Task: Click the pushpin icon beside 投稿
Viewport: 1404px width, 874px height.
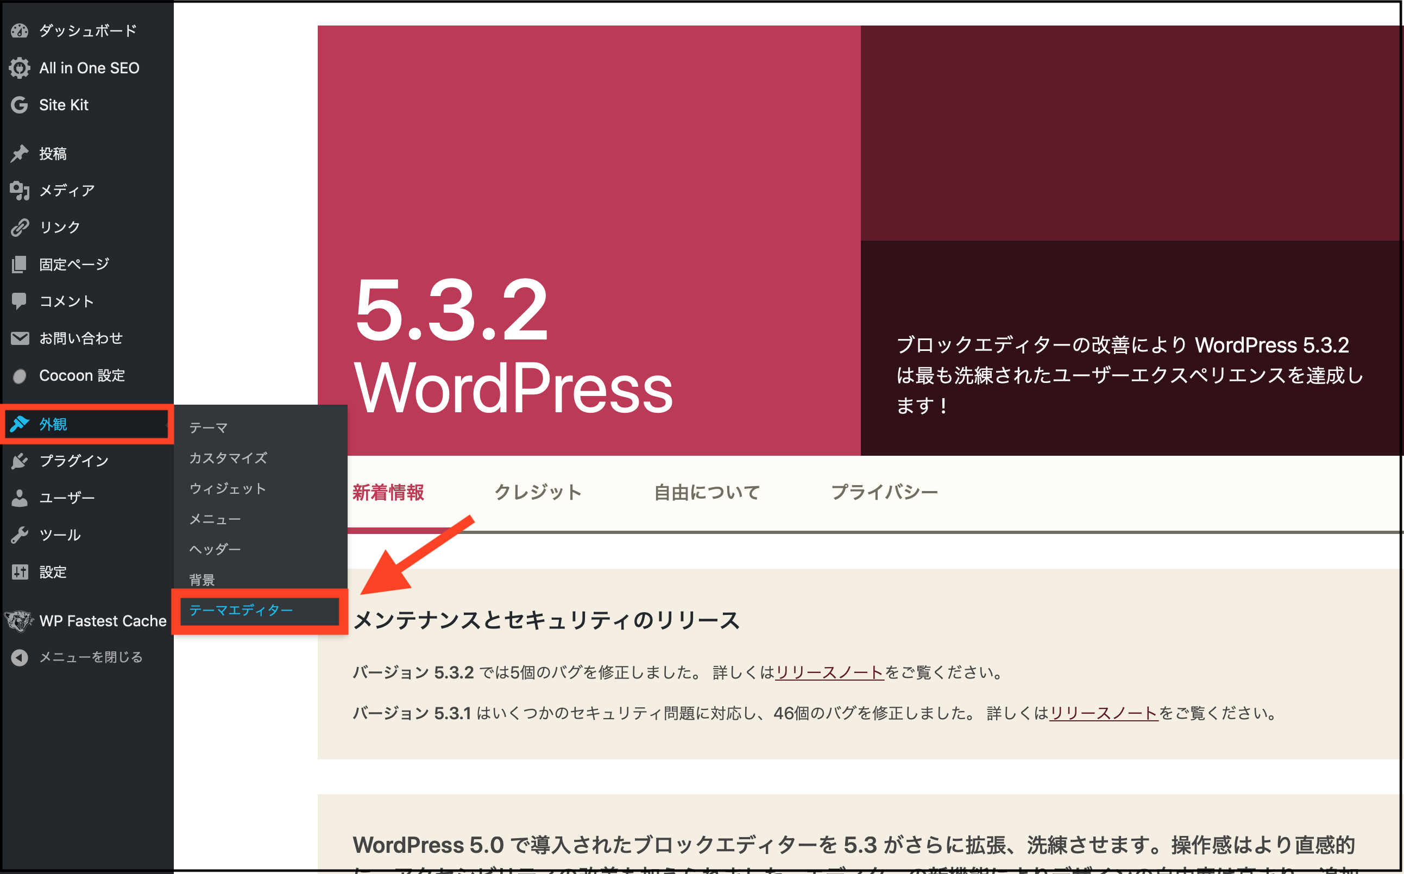Action: click(20, 153)
